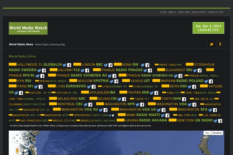233x155 pixels.
Task: Open Facebook icon for London BBC
Action: coord(110,65)
